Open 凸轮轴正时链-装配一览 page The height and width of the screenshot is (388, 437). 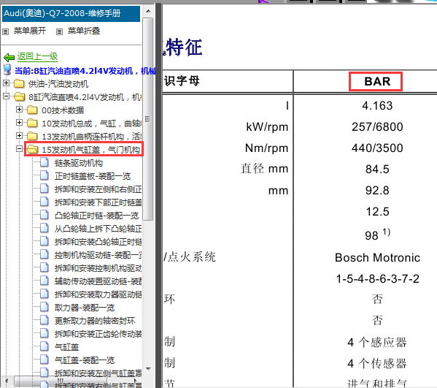point(96,216)
